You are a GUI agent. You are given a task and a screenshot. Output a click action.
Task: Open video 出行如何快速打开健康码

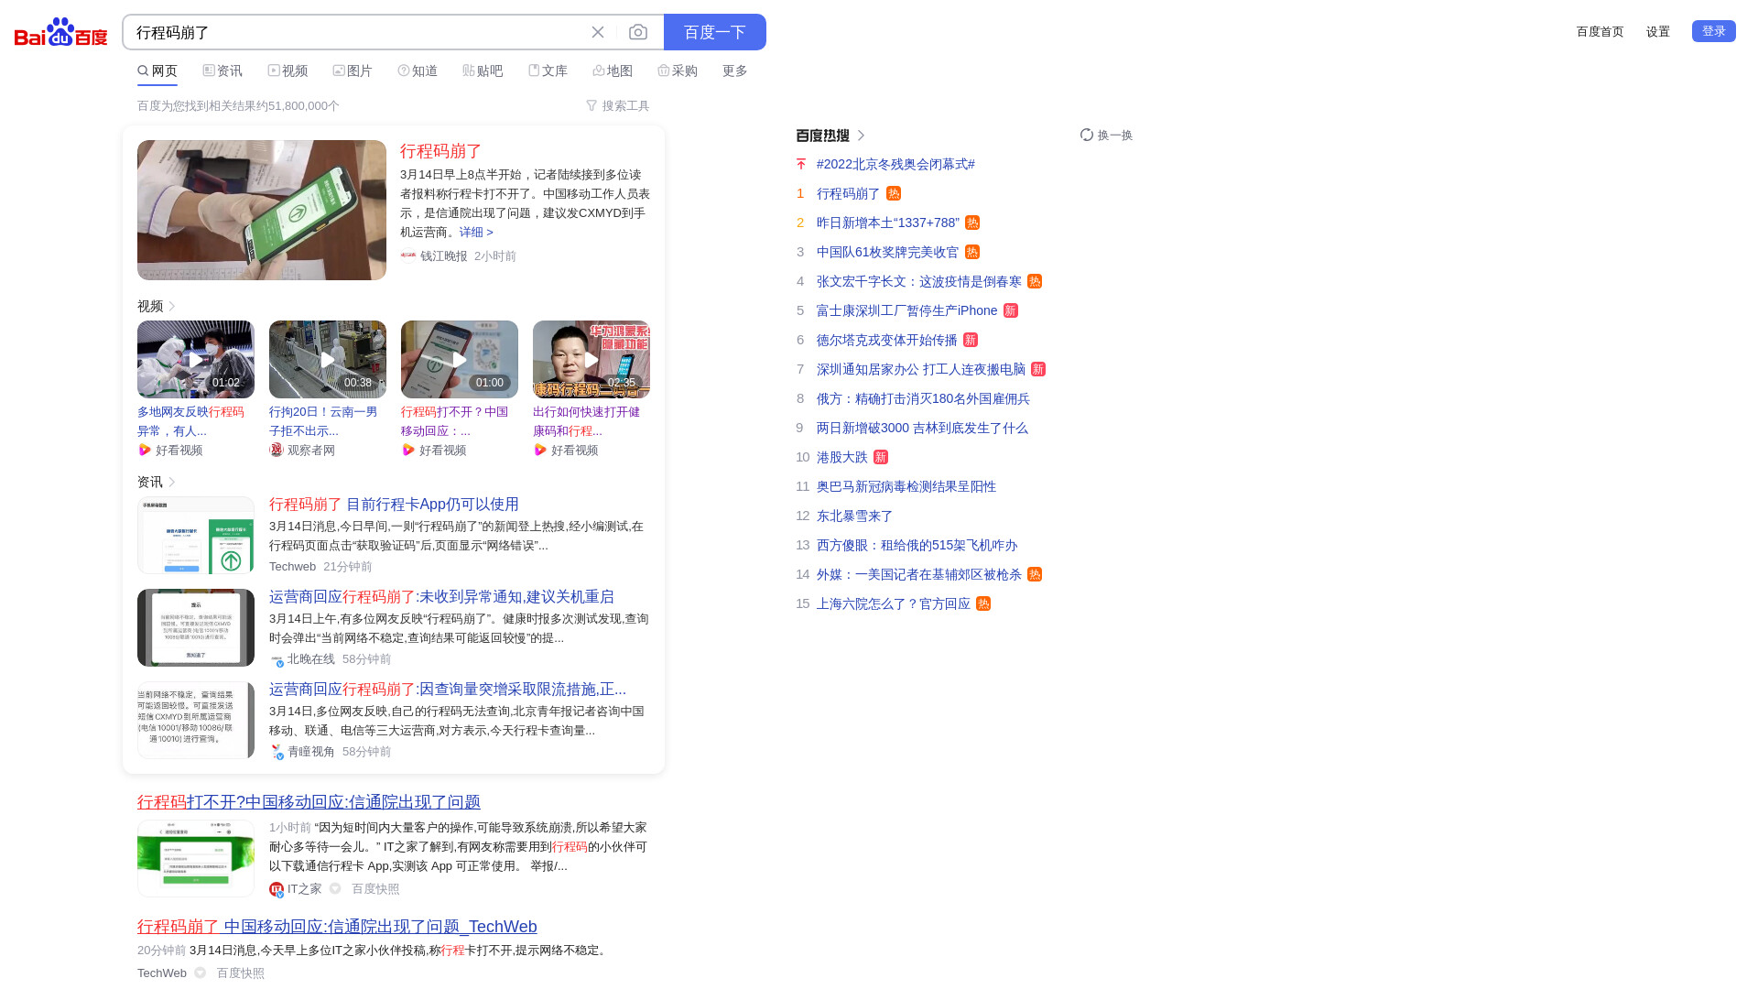coord(587,421)
